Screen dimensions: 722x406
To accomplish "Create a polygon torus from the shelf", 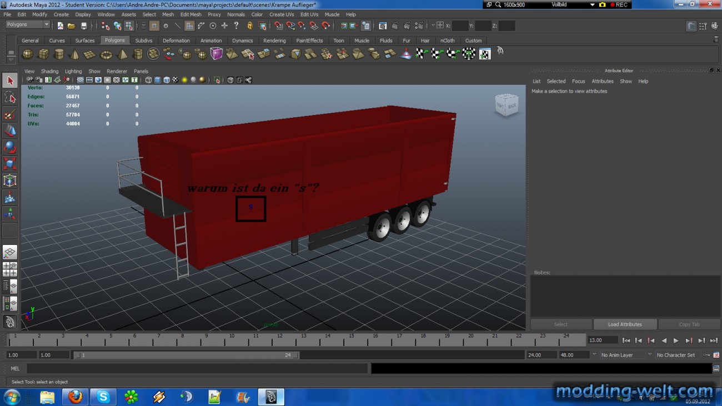I will tap(106, 54).
